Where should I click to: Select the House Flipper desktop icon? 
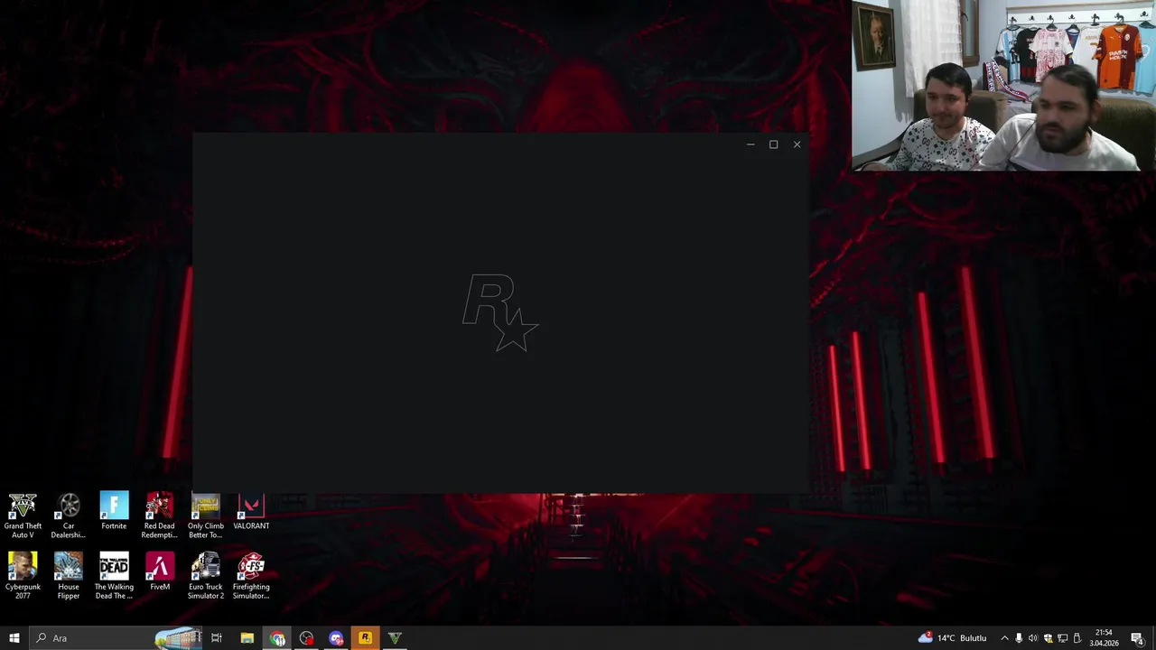(69, 576)
